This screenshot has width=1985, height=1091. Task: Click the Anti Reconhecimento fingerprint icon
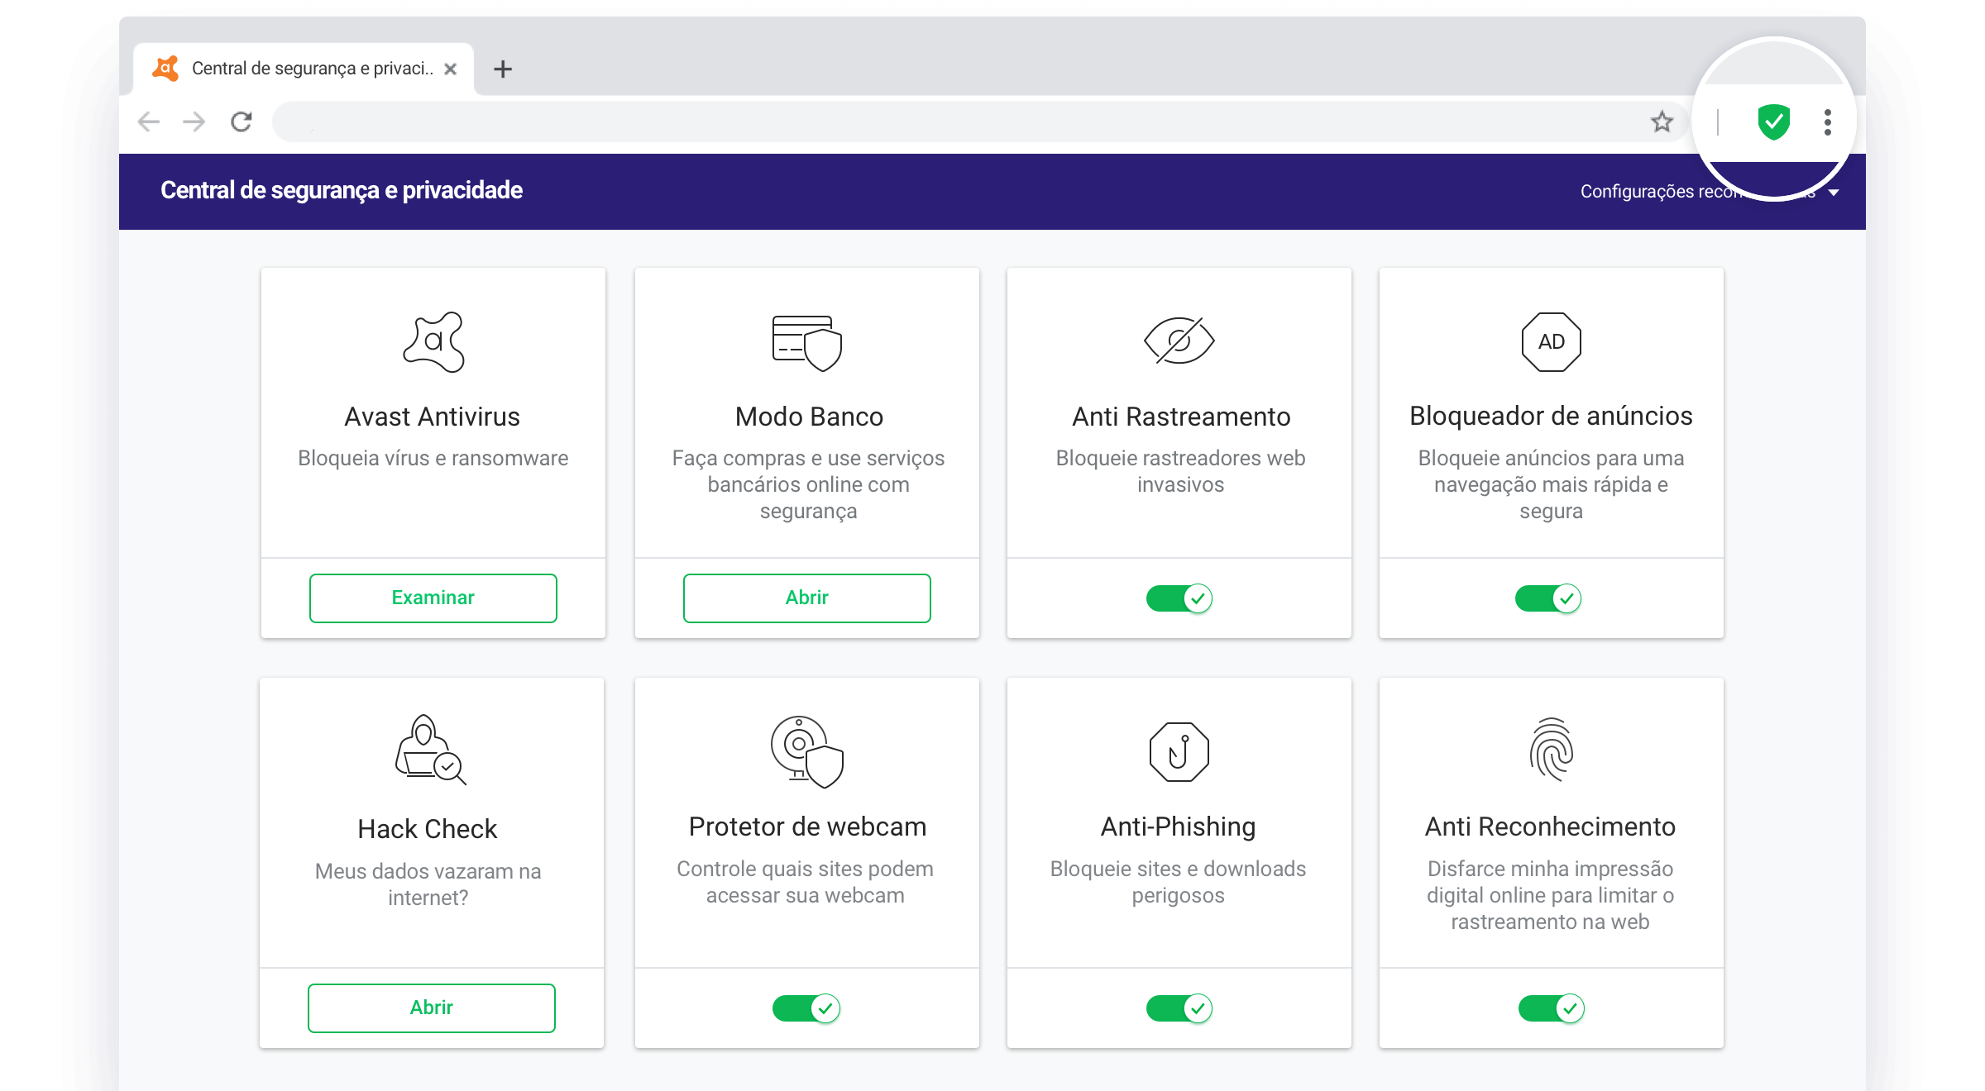[1552, 750]
